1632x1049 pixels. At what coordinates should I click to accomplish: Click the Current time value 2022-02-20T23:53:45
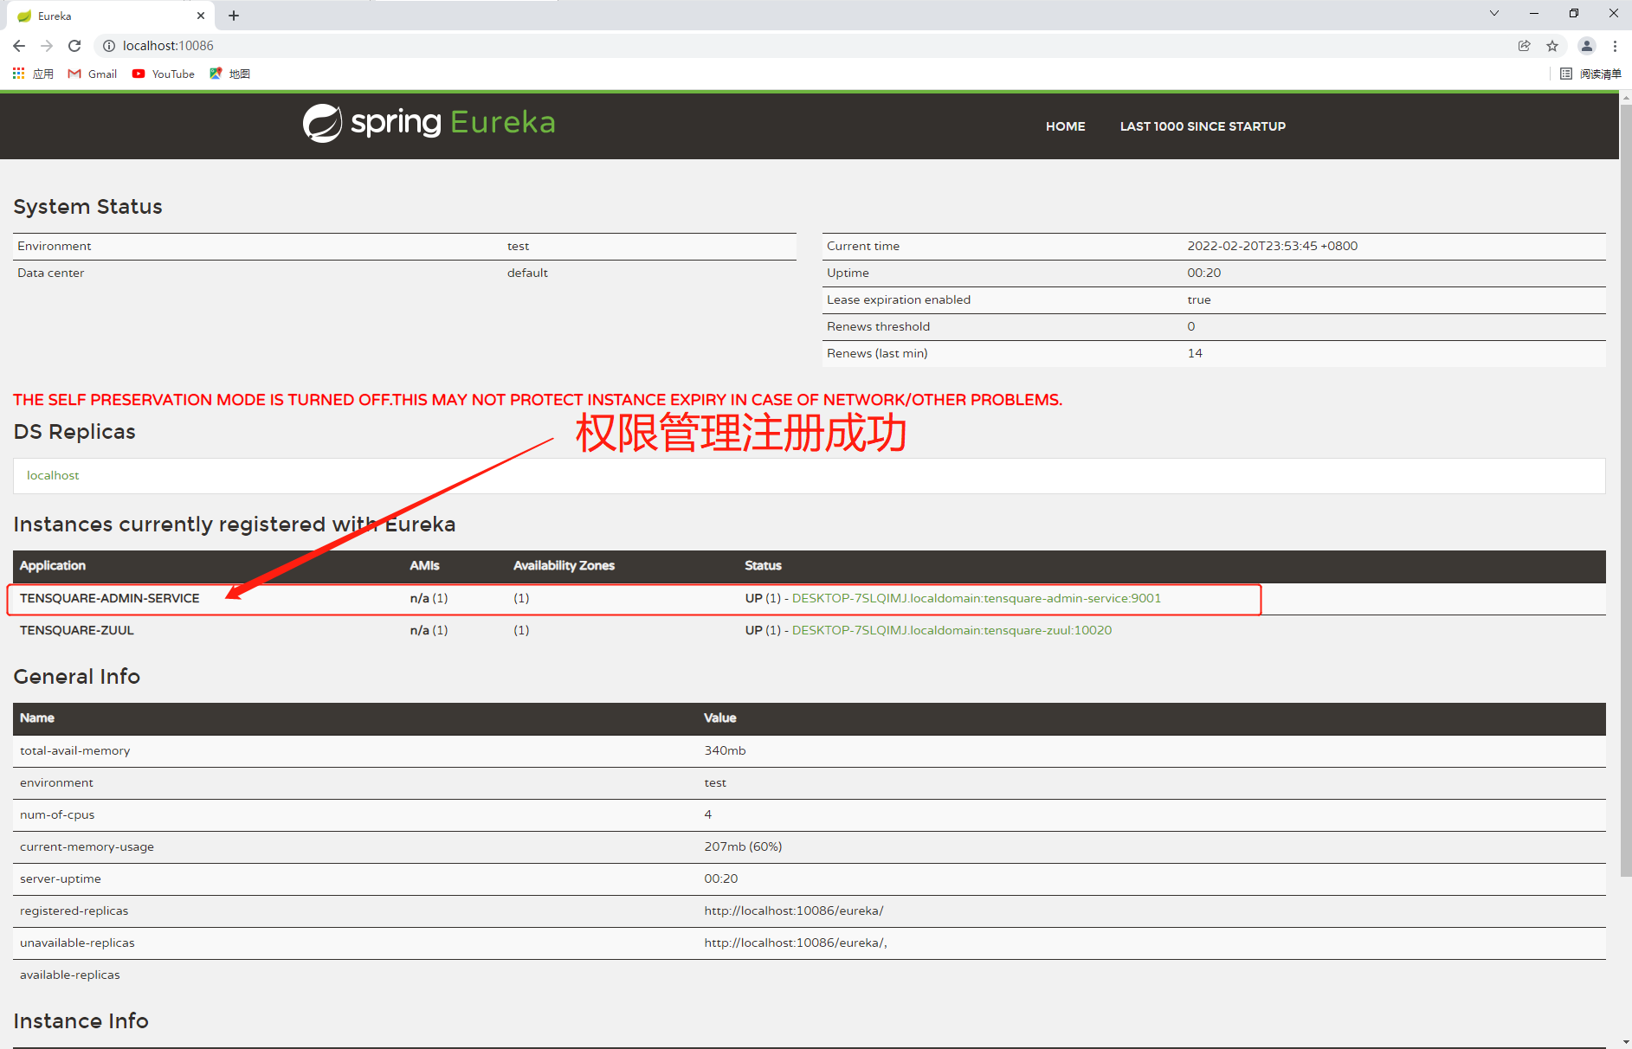tap(1273, 246)
